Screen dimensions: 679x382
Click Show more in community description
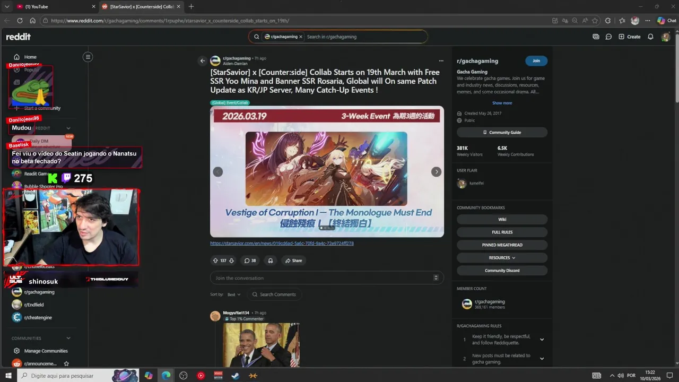502,103
